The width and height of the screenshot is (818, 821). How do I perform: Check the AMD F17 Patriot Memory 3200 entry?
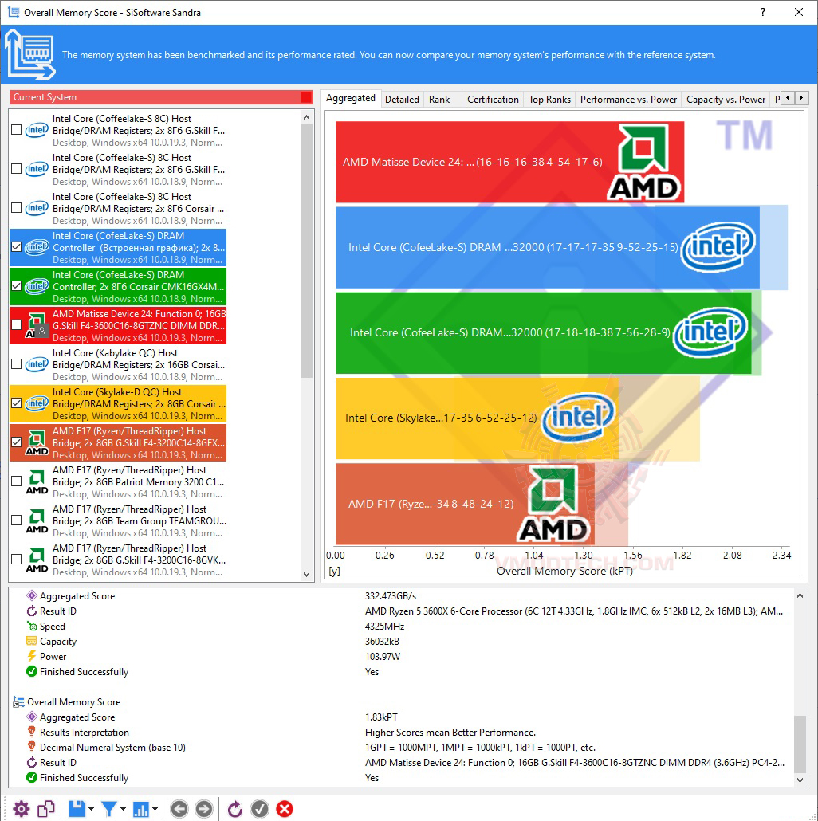pos(16,481)
